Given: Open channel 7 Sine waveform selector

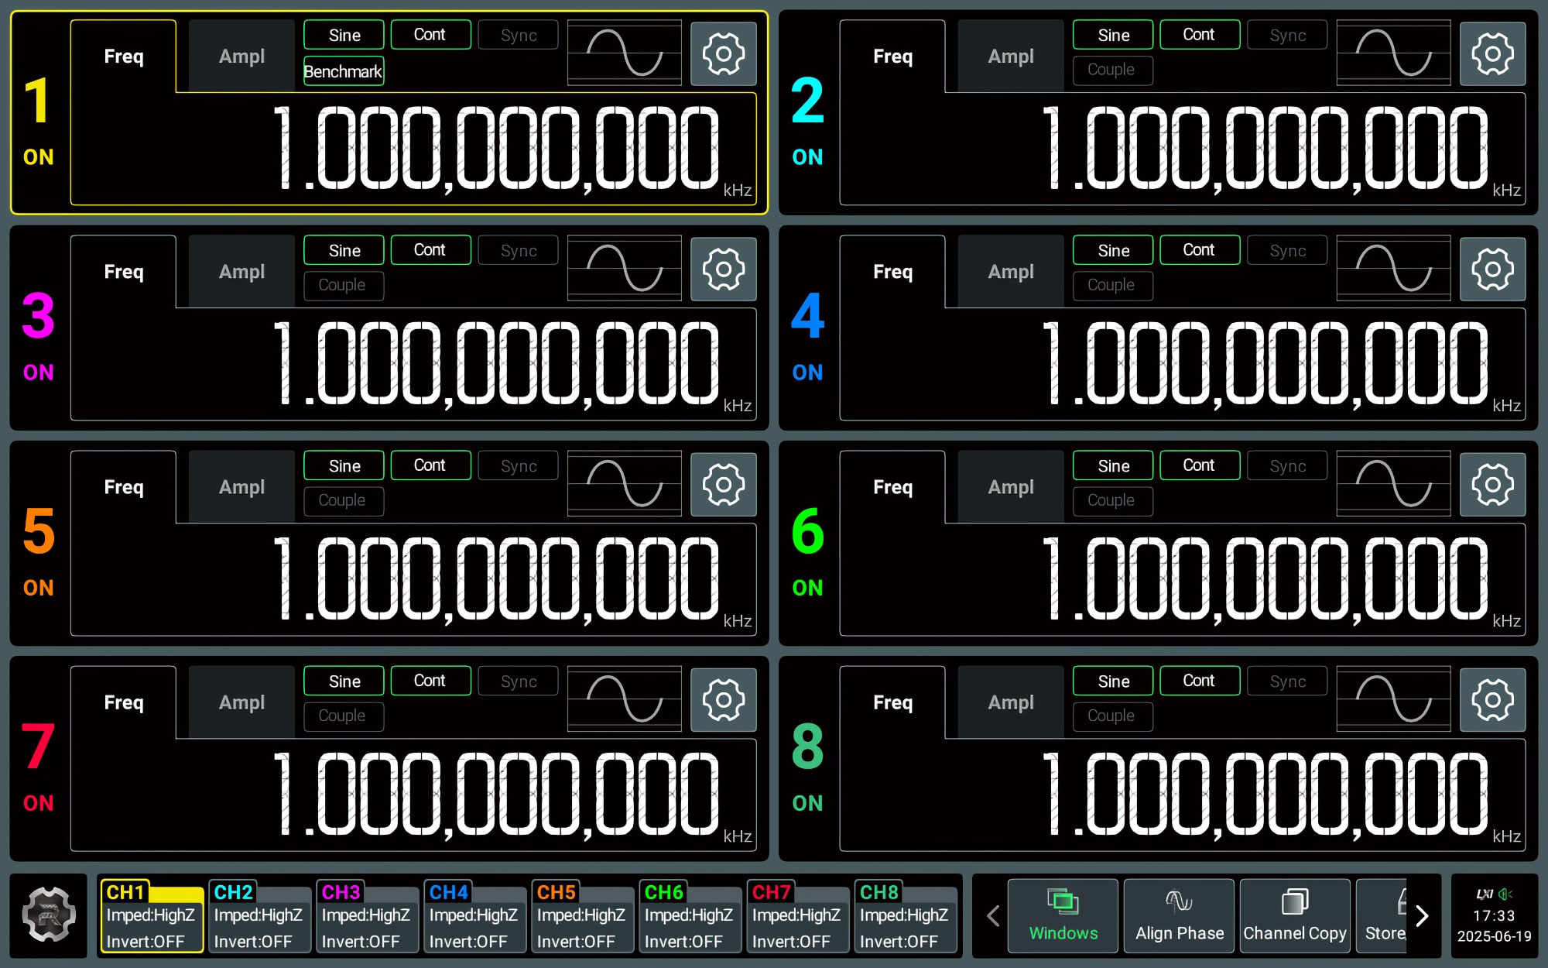Looking at the screenshot, I should [344, 681].
